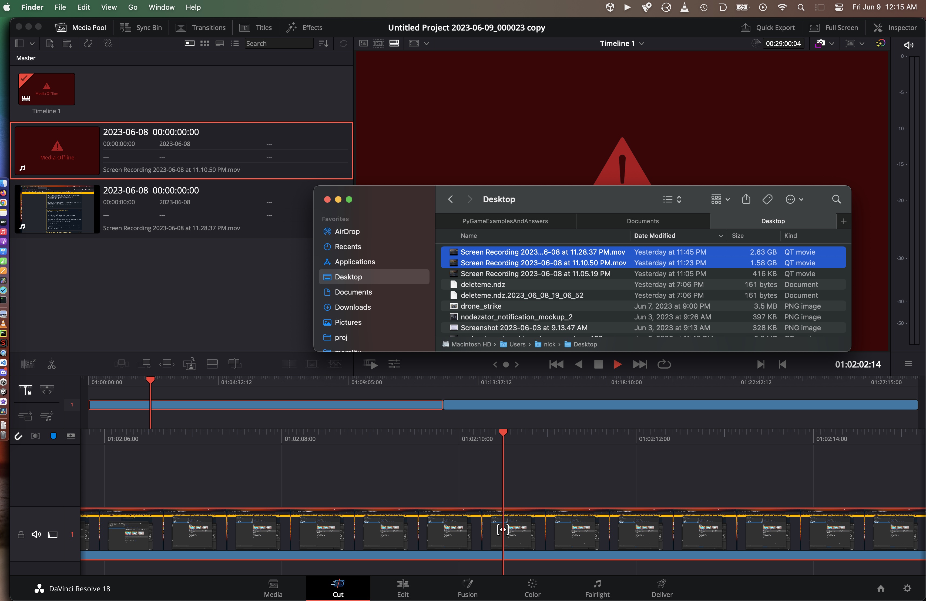Toggle the blue marker flag button
Image resolution: width=926 pixels, height=601 pixels.
[53, 436]
